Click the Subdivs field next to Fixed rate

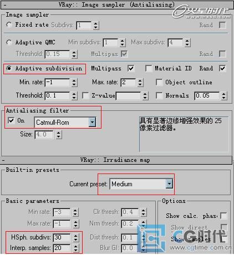click(x=84, y=25)
